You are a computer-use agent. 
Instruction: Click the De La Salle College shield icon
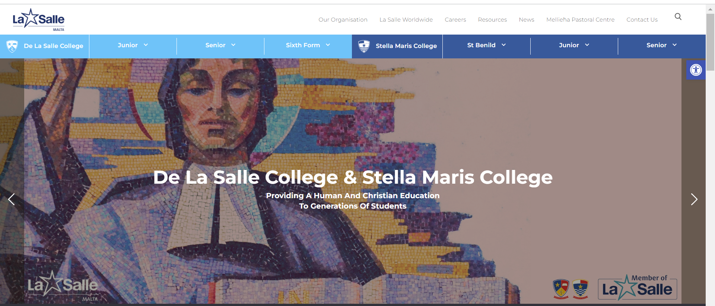point(12,46)
